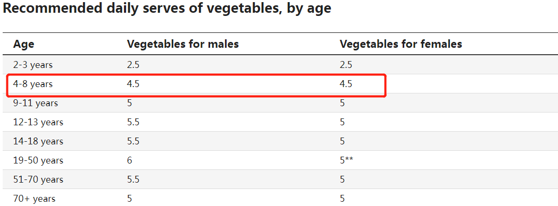
Task: Select the 12-13 years age cell
Action: [x=38, y=123]
